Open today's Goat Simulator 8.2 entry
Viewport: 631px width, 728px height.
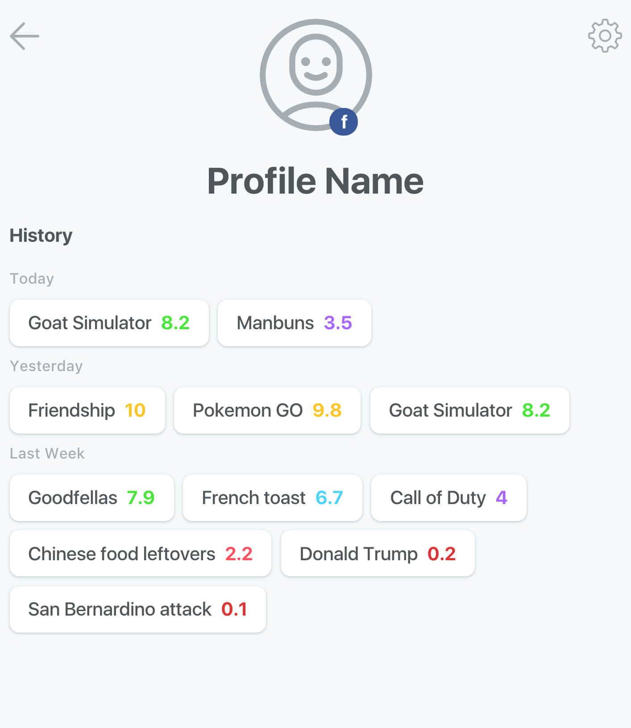pos(109,323)
